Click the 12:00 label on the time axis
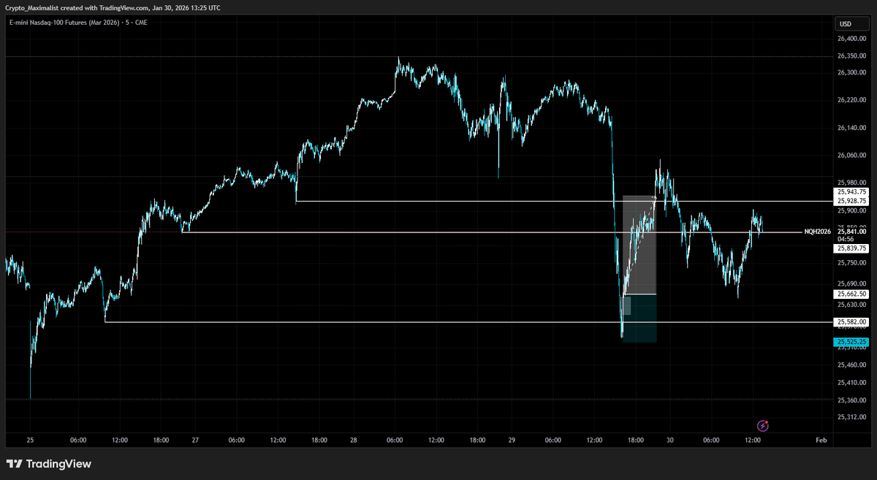The width and height of the screenshot is (877, 480). pos(754,441)
